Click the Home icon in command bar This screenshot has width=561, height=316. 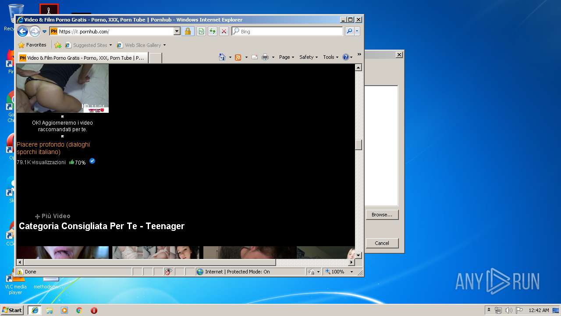pyautogui.click(x=222, y=57)
